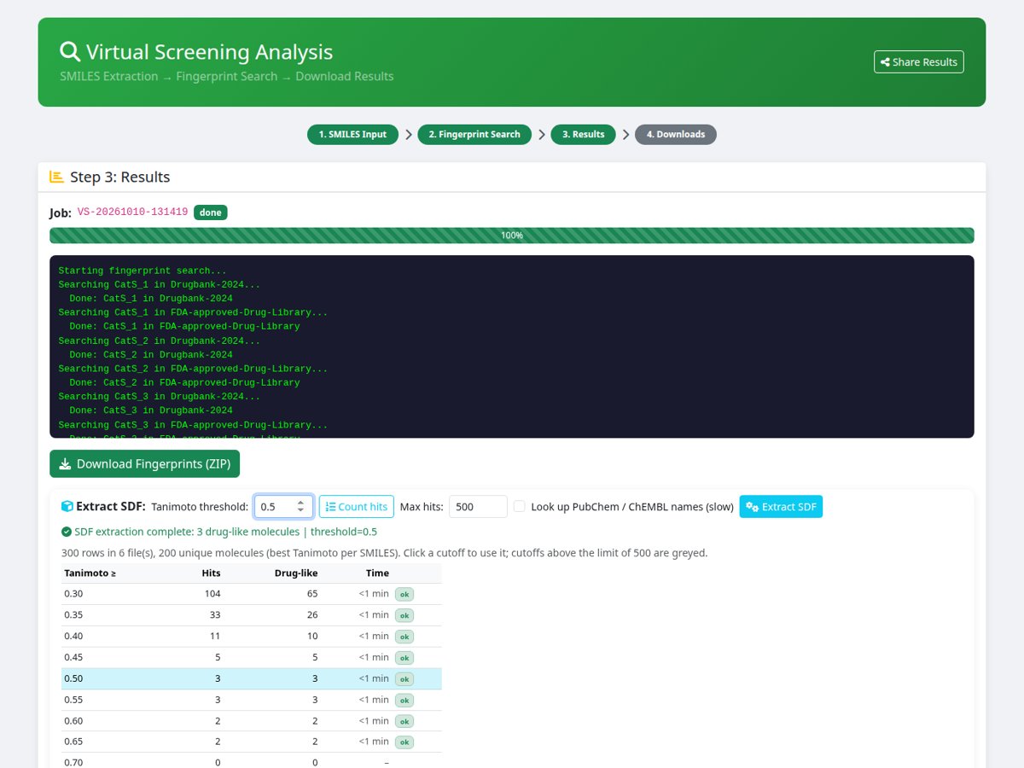
Task: Click the Tanimoto threshold input field
Action: click(283, 507)
